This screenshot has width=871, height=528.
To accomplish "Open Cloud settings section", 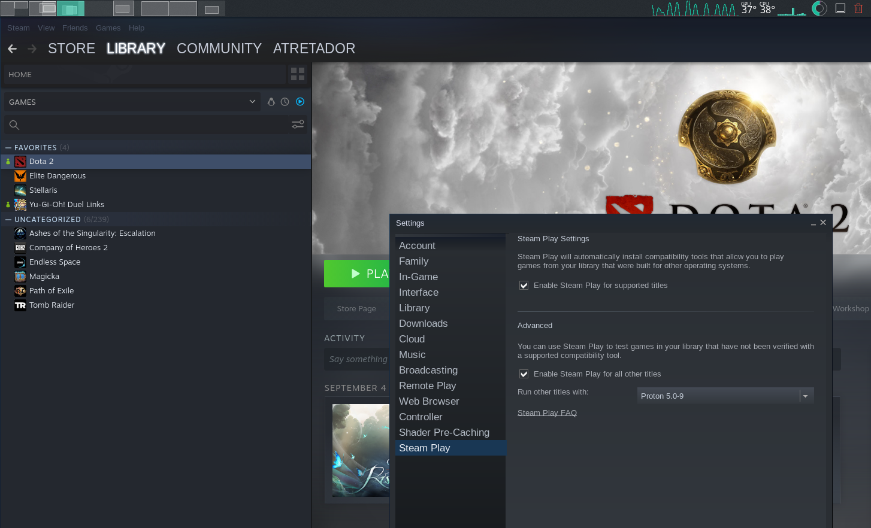I will point(450,339).
